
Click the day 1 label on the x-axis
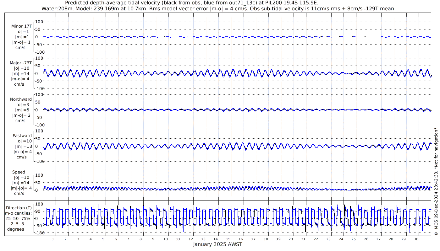click(53, 239)
